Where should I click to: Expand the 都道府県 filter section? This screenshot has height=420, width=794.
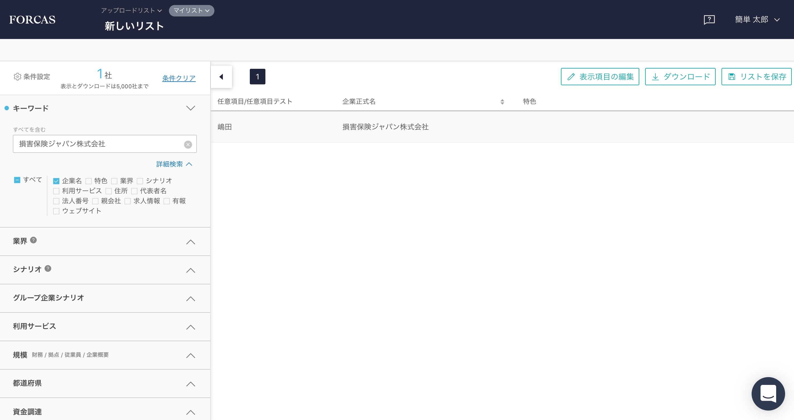click(190, 384)
